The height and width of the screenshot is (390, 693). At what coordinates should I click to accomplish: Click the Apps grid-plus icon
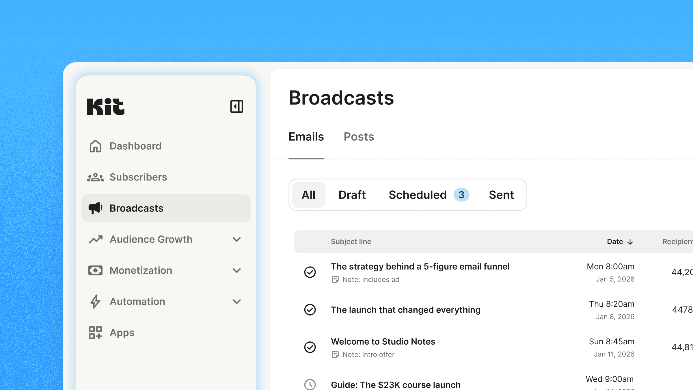point(95,333)
